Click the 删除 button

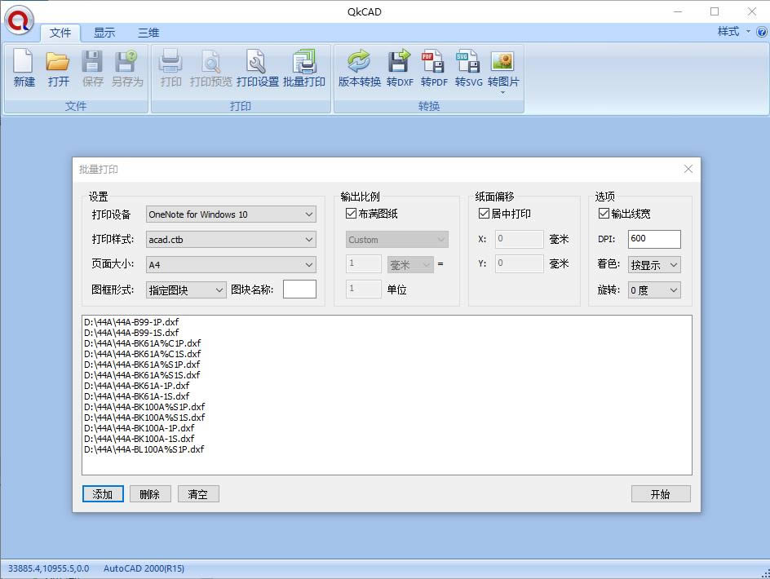[x=150, y=494]
